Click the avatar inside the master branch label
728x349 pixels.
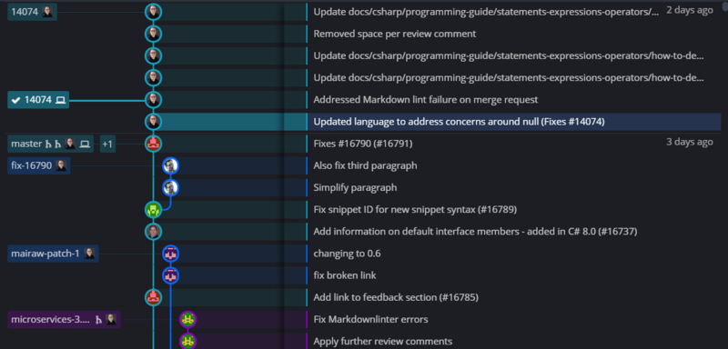(70, 144)
